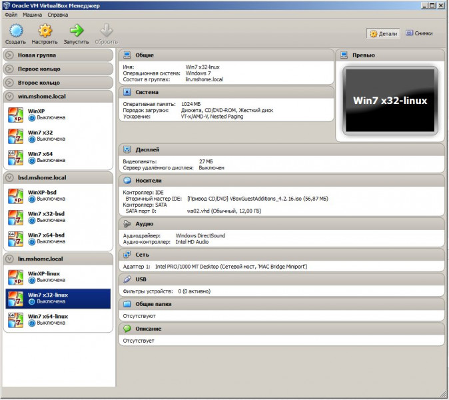Image resolution: width=449 pixels, height=400 pixels.
Task: Click the Сеть section network icon
Action: [127, 255]
